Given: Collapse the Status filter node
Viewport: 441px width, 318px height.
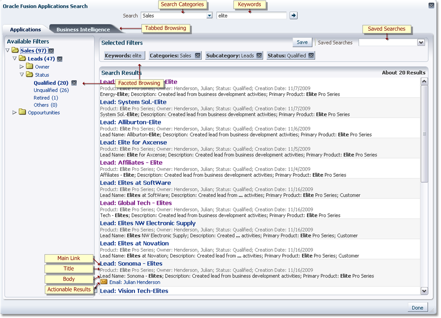Looking at the screenshot, I should (22, 75).
